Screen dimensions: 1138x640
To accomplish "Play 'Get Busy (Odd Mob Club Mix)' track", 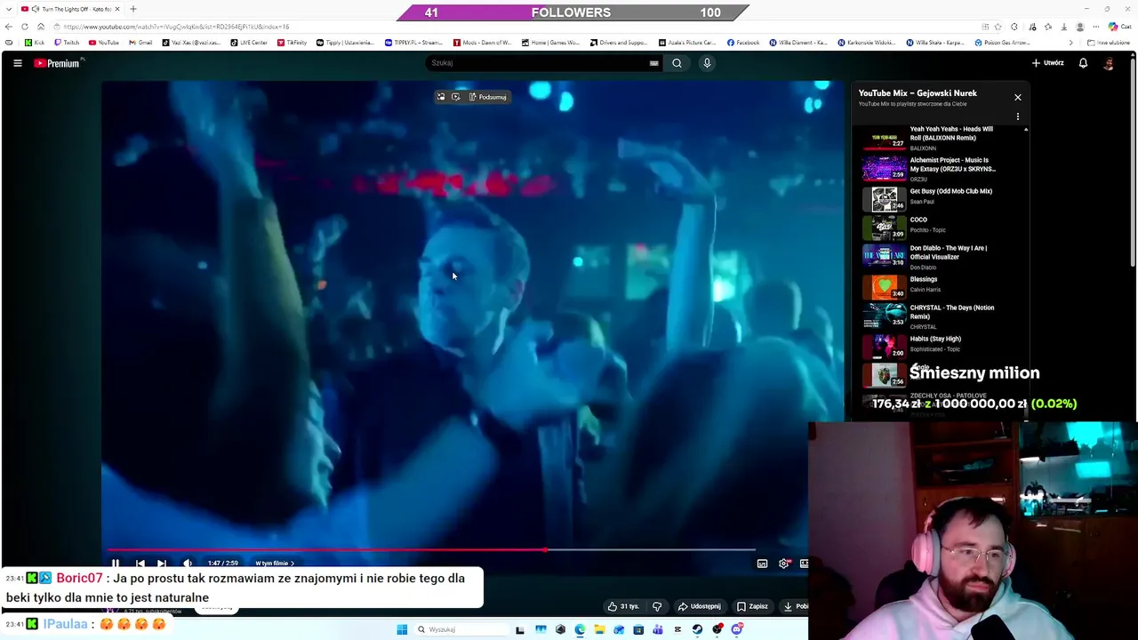I will tap(942, 197).
